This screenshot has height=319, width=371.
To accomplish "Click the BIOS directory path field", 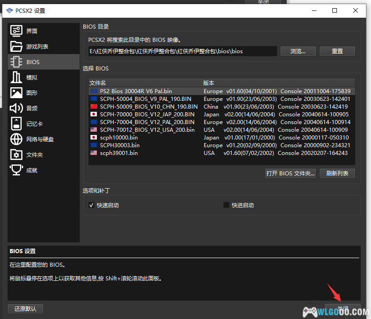I will 182,51.
